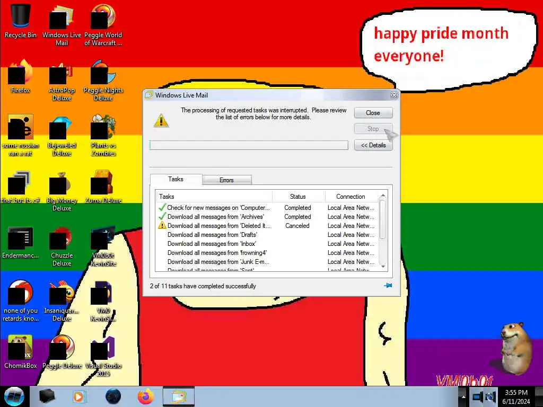The width and height of the screenshot is (543, 407).
Task: Select Visual Studio 2015 desktop icon
Action: tap(103, 356)
